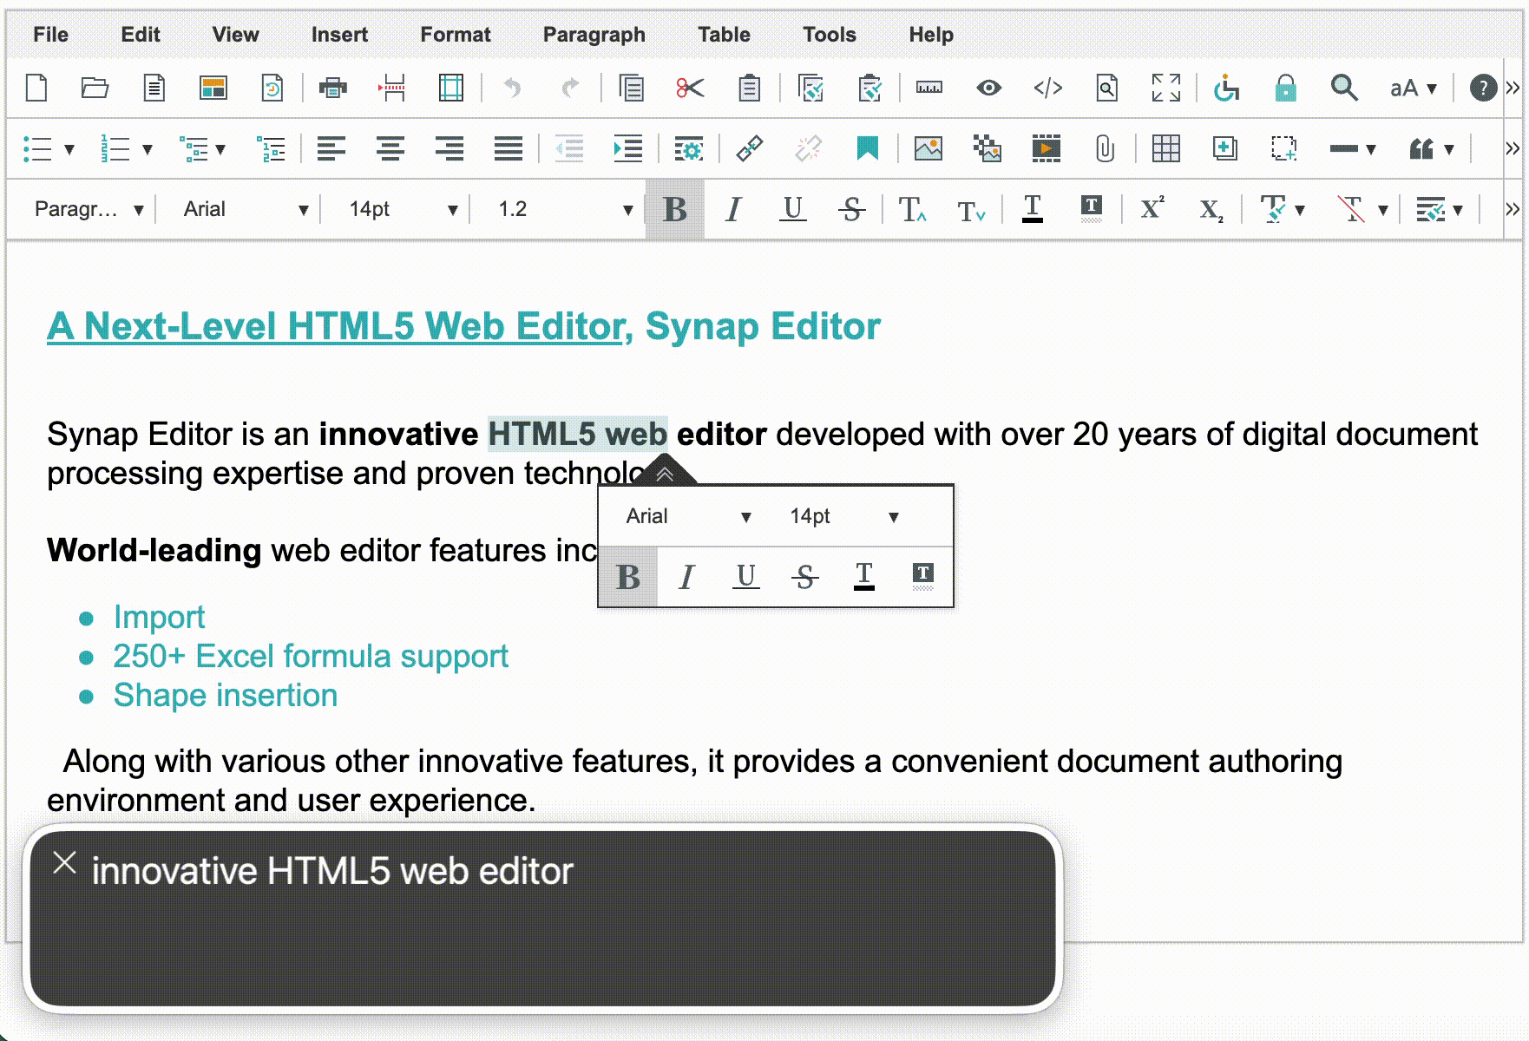Image resolution: width=1529 pixels, height=1041 pixels.
Task: Toggle superscript formatting
Action: coord(1152,209)
